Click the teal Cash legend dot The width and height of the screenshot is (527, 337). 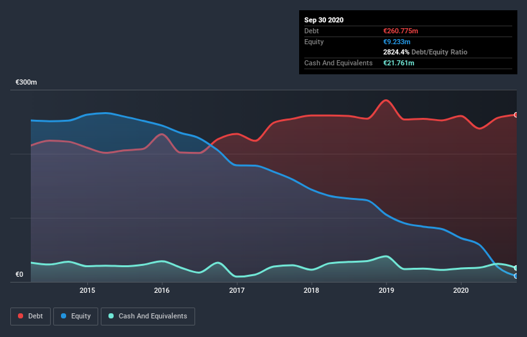111,316
